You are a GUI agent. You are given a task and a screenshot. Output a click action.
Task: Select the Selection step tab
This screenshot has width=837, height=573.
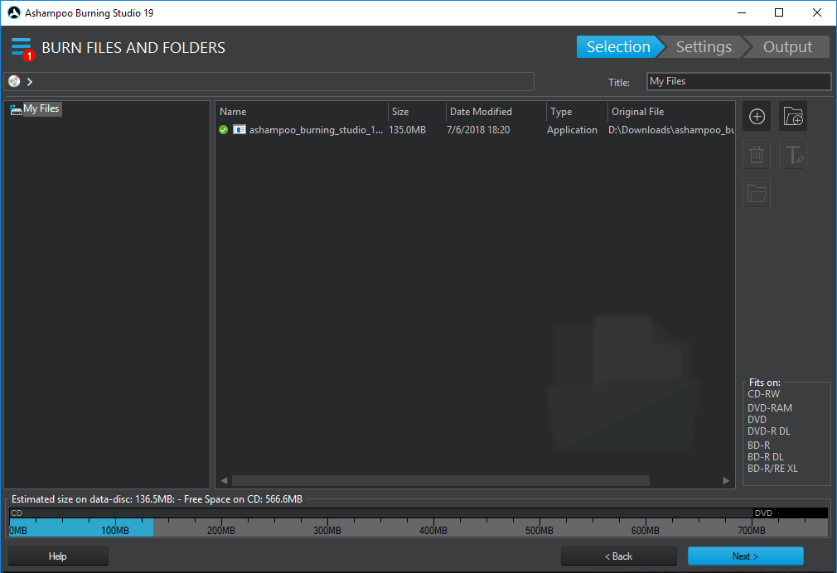pos(618,47)
